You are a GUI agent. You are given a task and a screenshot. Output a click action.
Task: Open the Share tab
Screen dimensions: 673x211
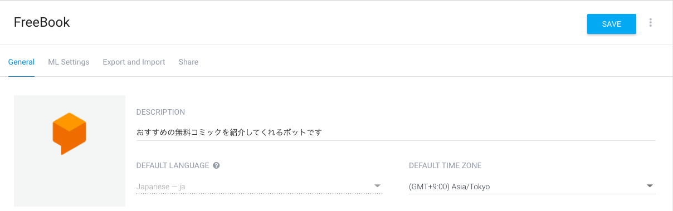(x=188, y=62)
